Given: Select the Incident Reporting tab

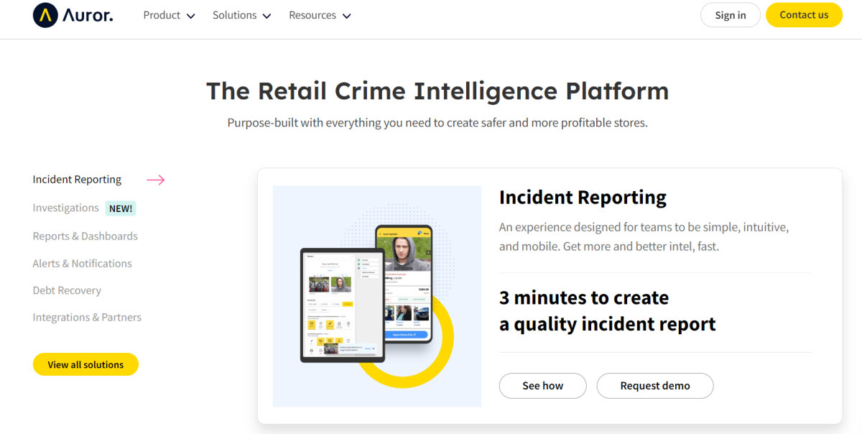Looking at the screenshot, I should tap(77, 180).
